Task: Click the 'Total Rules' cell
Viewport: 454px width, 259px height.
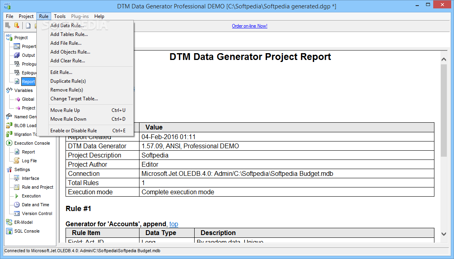Action: point(102,183)
